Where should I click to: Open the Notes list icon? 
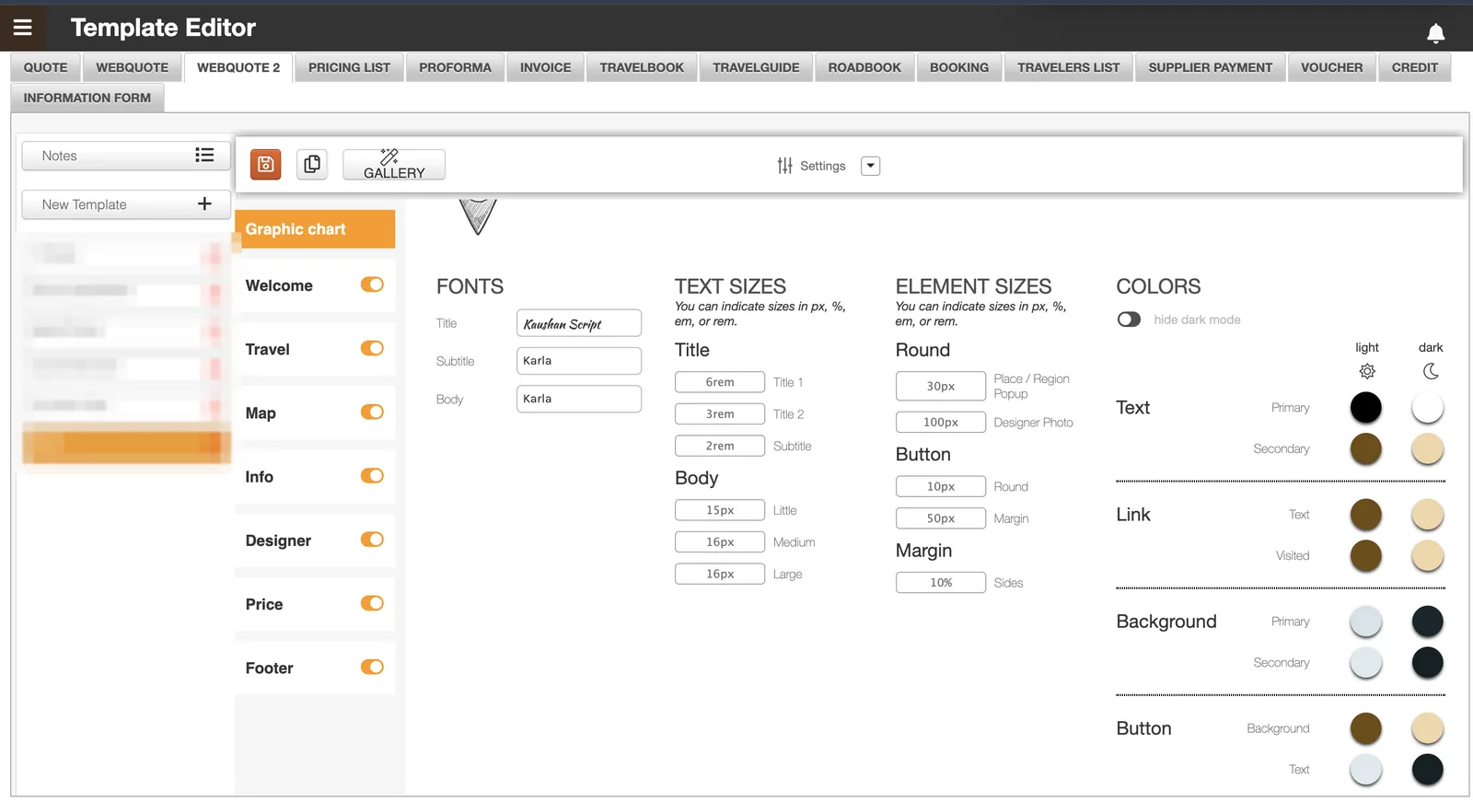204,156
